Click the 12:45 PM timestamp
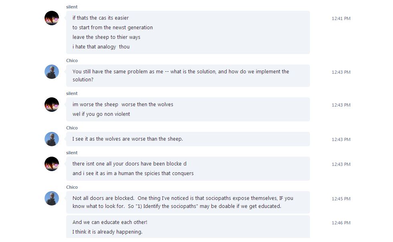393x242 pixels. pyautogui.click(x=341, y=199)
